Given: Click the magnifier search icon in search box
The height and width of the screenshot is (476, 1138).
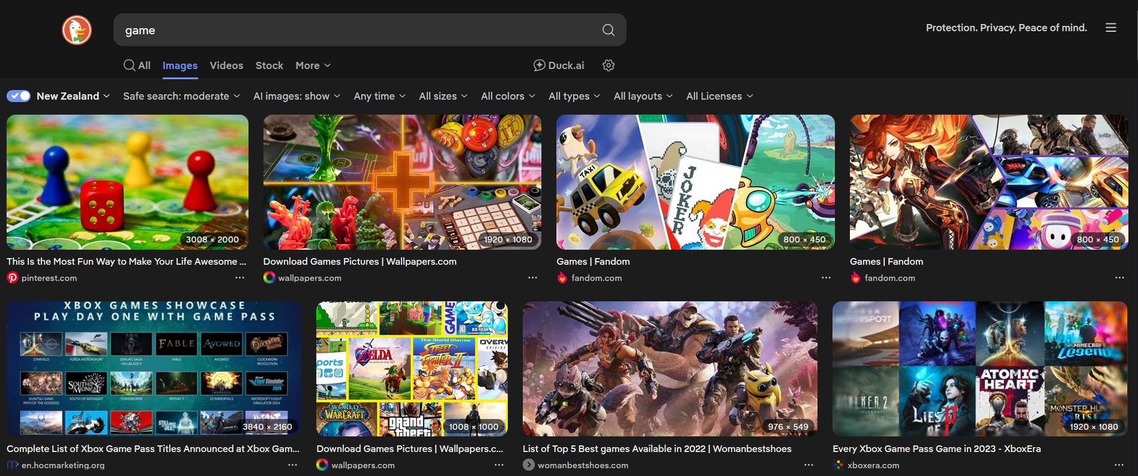Looking at the screenshot, I should click(x=608, y=30).
